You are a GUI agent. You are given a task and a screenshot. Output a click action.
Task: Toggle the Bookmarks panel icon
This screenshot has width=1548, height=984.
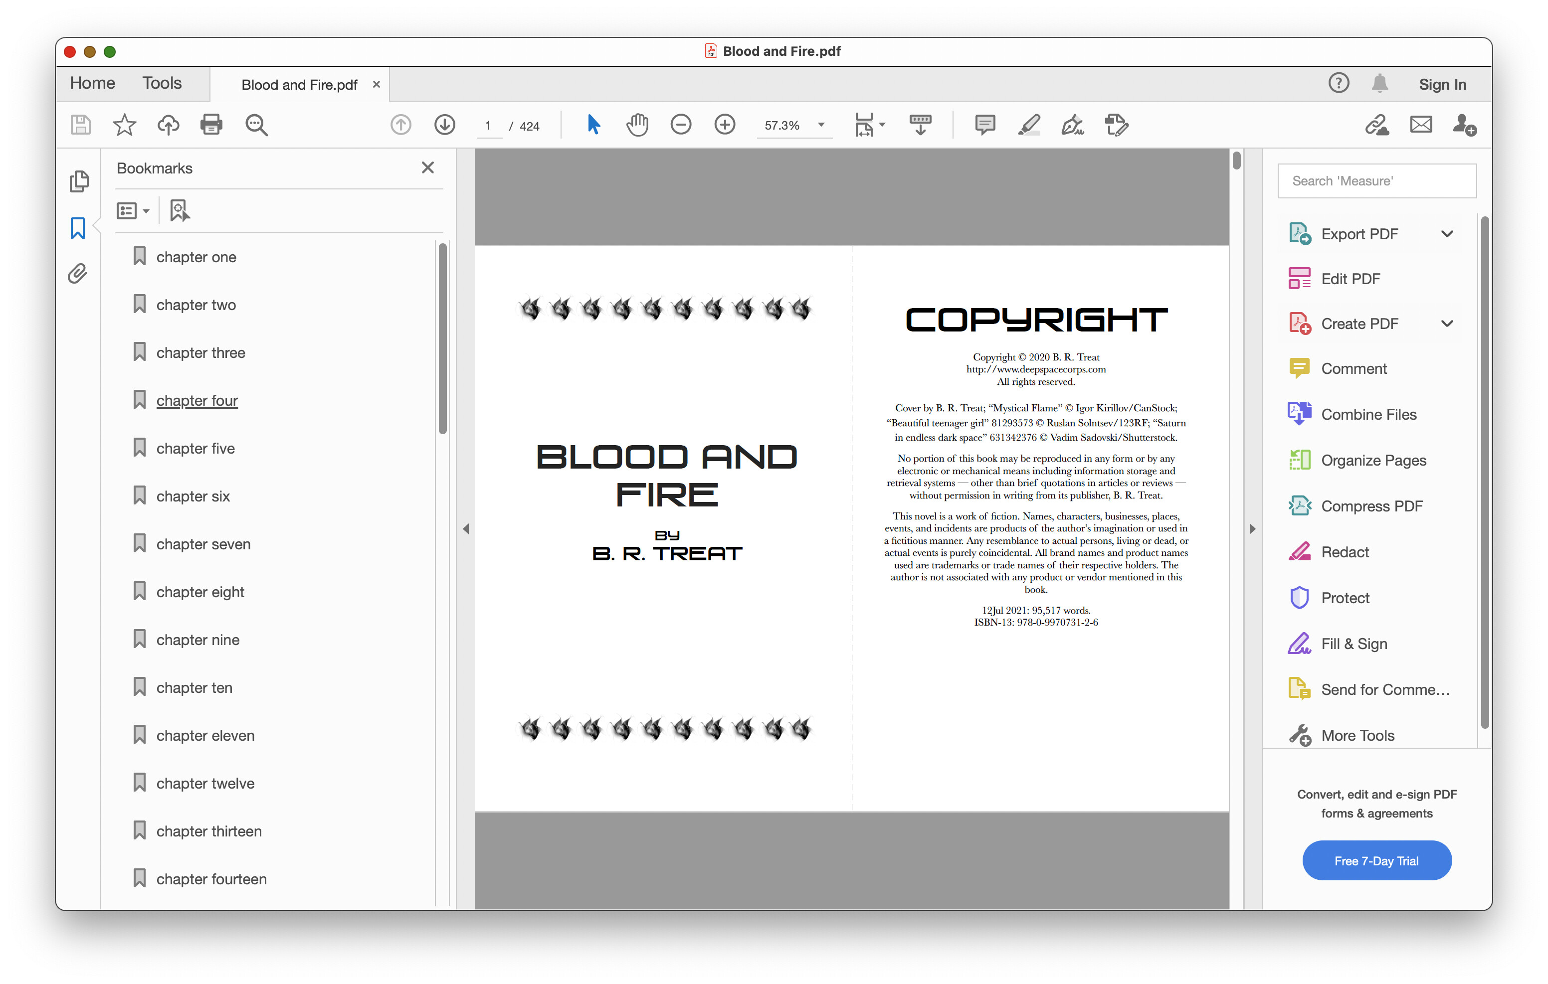pyautogui.click(x=78, y=228)
